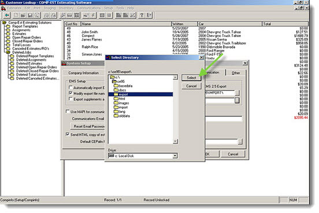Click the olddata folder icon
Screen dimensions: 319x213
pos(116,116)
